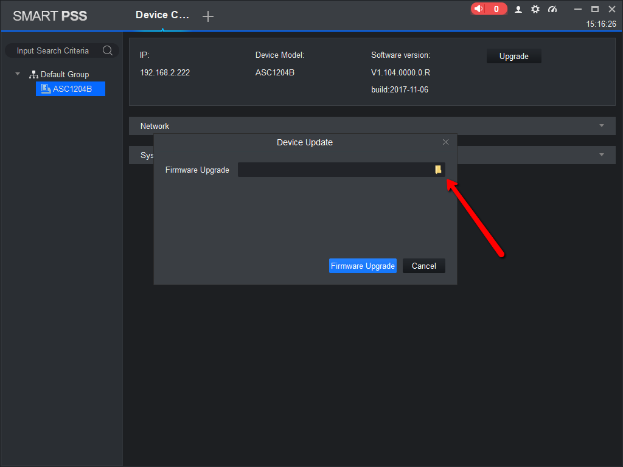Open the system performance gauge icon
The image size is (623, 467).
click(552, 9)
